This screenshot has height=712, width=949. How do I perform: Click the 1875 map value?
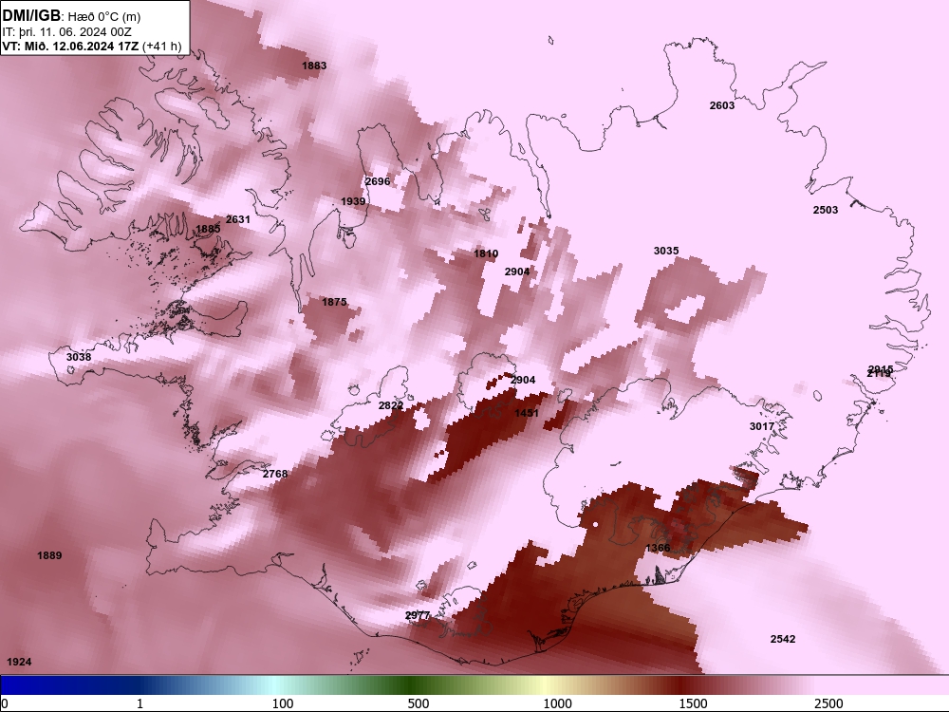point(334,302)
